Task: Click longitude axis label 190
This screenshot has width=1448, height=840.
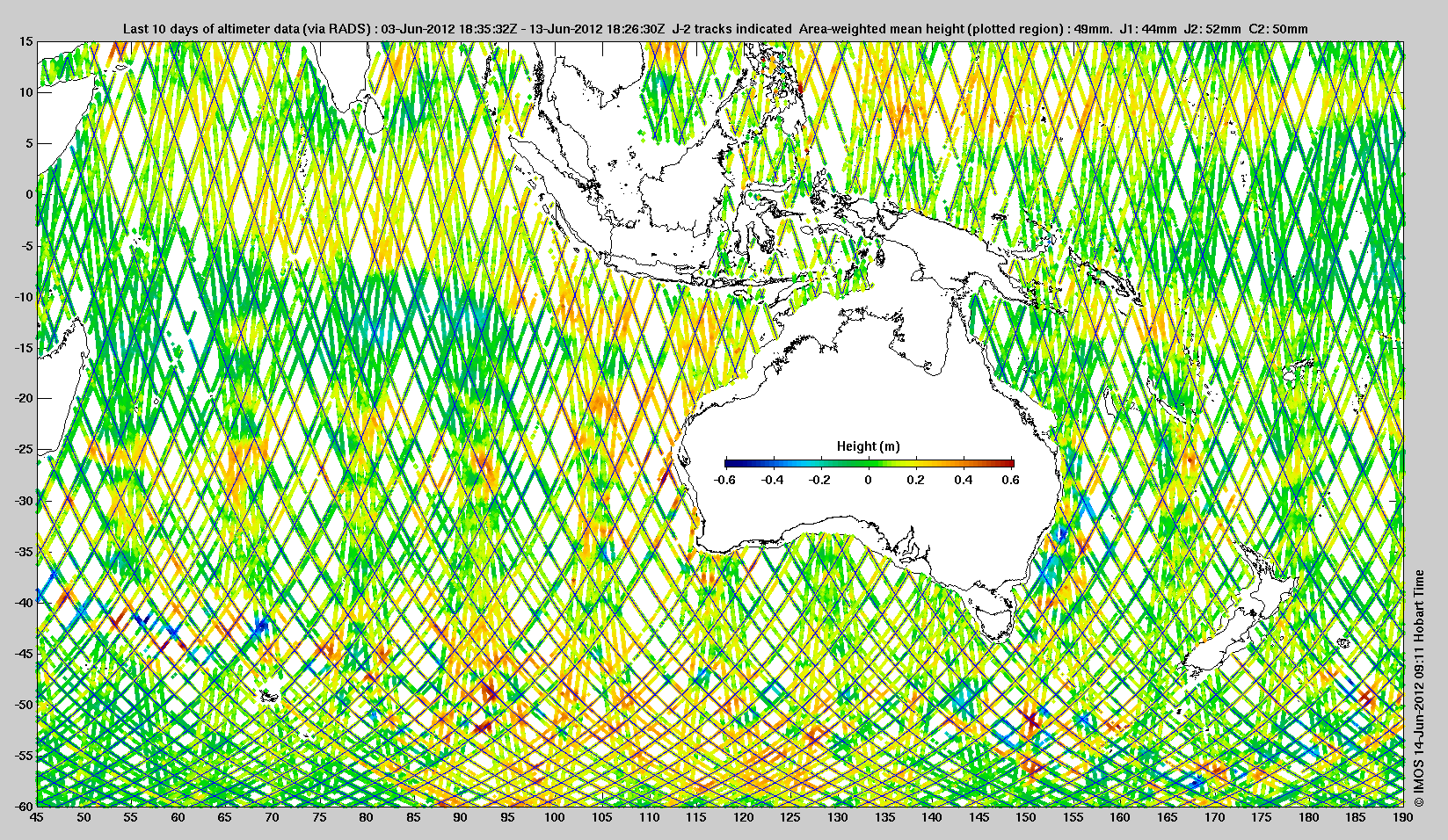Action: (x=1403, y=817)
